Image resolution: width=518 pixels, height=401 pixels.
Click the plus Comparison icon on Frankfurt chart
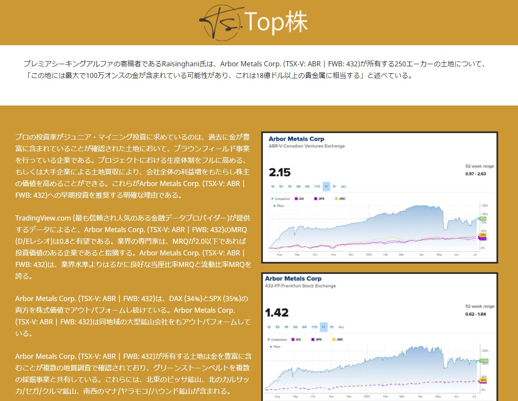pos(268,339)
